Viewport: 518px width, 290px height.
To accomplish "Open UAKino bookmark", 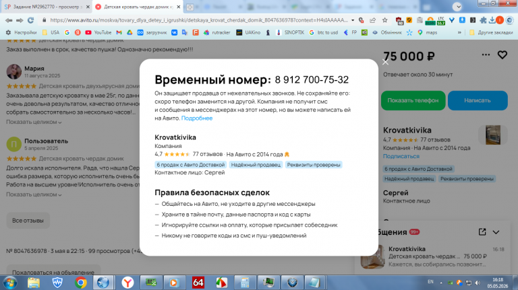I will point(248,32).
